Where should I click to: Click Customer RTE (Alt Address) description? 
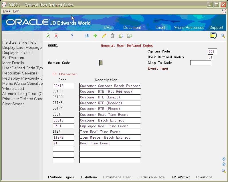110,92
